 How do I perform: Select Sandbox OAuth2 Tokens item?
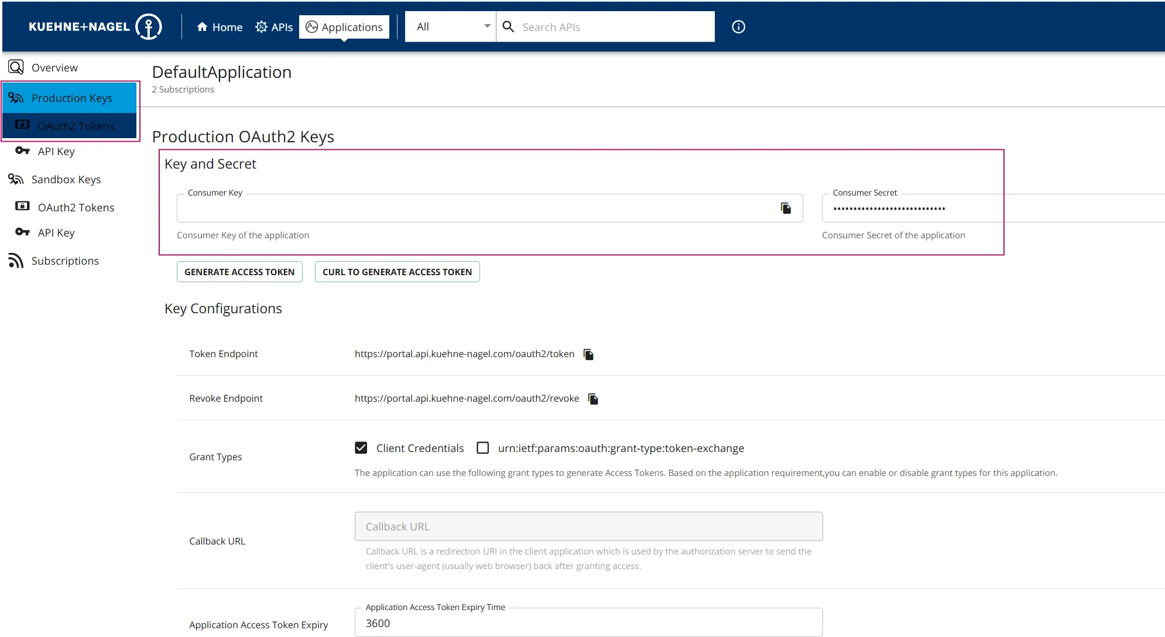click(x=76, y=208)
